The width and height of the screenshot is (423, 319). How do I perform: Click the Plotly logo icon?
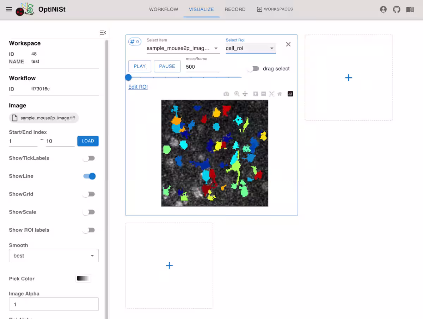click(x=290, y=94)
